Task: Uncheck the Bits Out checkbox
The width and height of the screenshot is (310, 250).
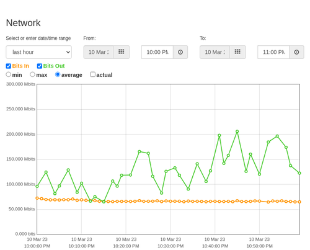Action: click(x=40, y=66)
